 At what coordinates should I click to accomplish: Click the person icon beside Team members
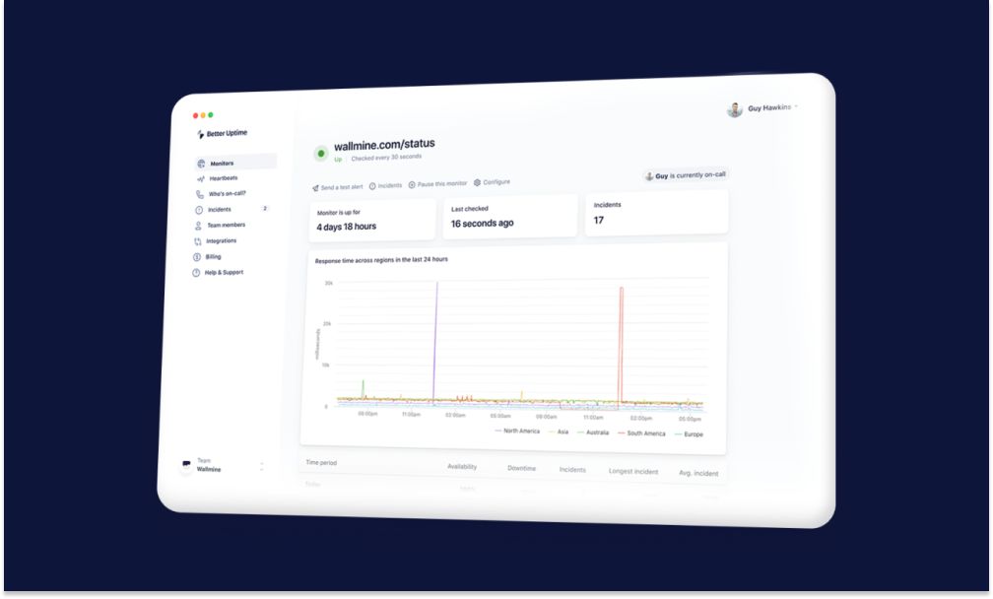point(198,226)
